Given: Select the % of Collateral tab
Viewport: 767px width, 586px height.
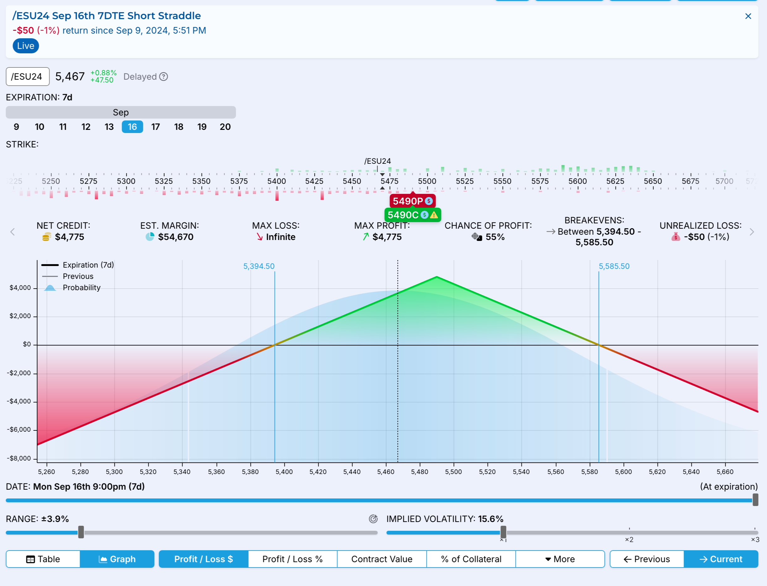Looking at the screenshot, I should click(x=471, y=559).
